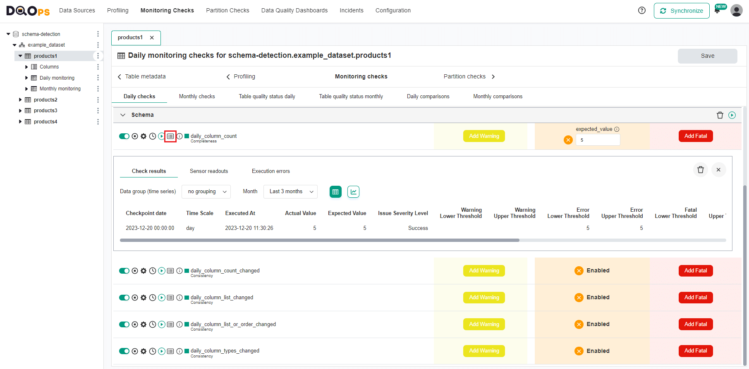Delete Schema category results trash icon
Image resolution: width=749 pixels, height=369 pixels.
[x=720, y=115]
